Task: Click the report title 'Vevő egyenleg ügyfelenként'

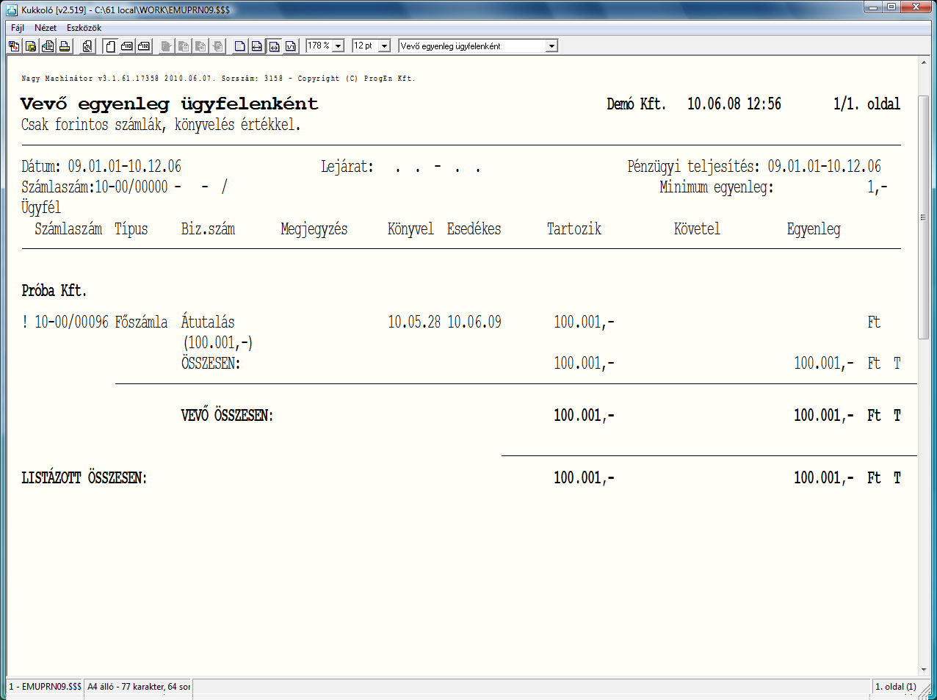Action: point(169,104)
